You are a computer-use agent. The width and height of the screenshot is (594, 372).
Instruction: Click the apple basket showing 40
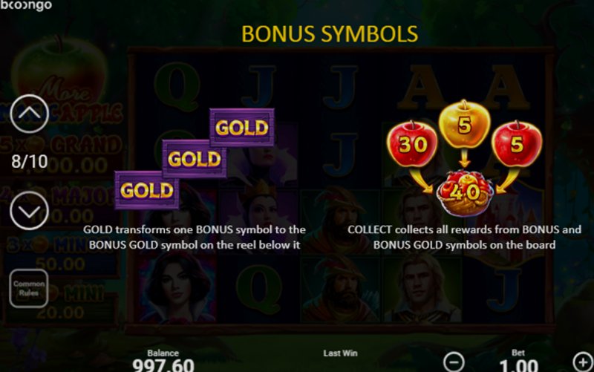coord(465,192)
